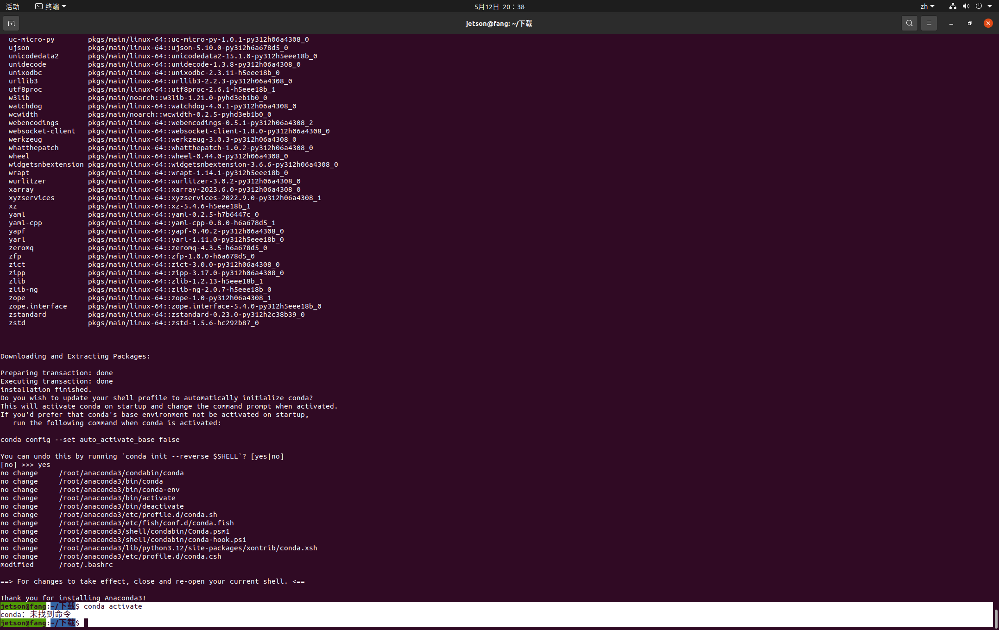Click the 'zeromq' package row
This screenshot has height=630, width=999.
click(138, 248)
